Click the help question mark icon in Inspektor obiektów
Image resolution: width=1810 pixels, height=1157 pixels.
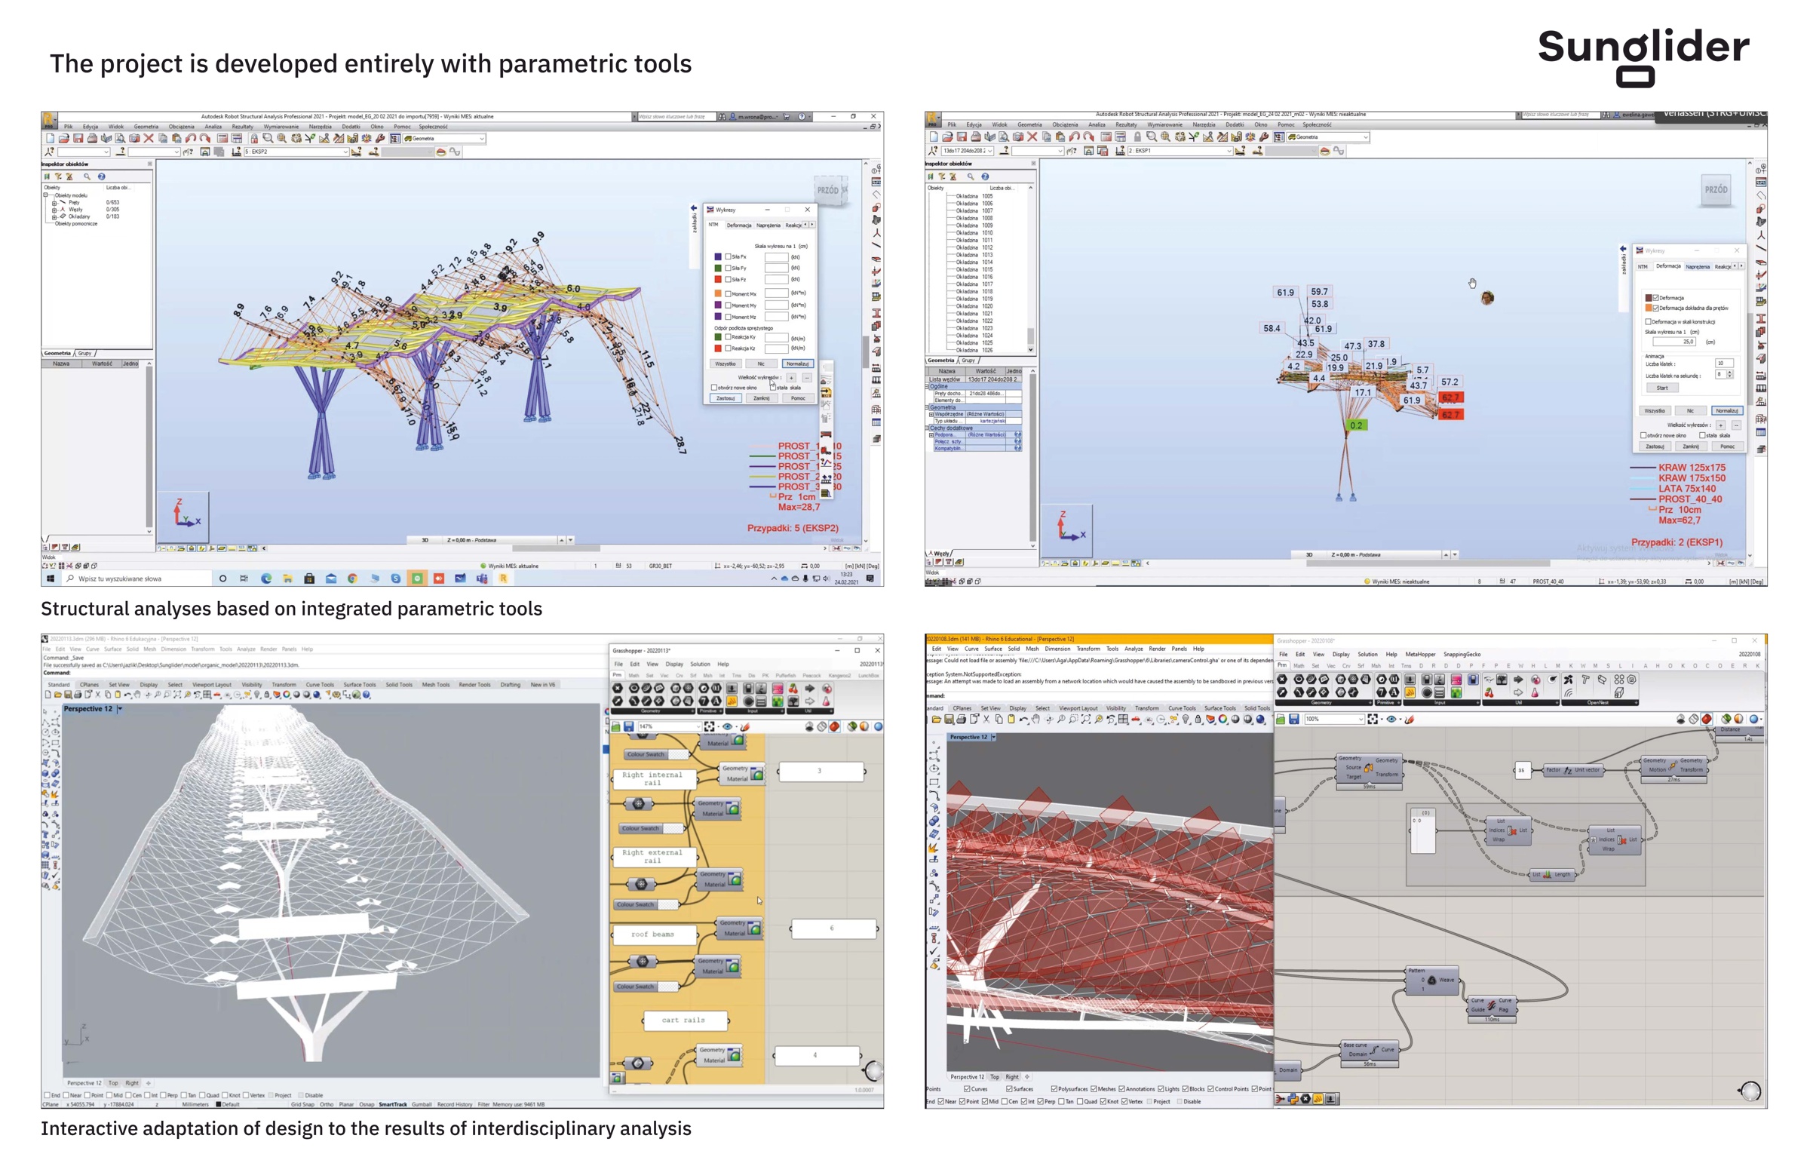pyautogui.click(x=102, y=176)
